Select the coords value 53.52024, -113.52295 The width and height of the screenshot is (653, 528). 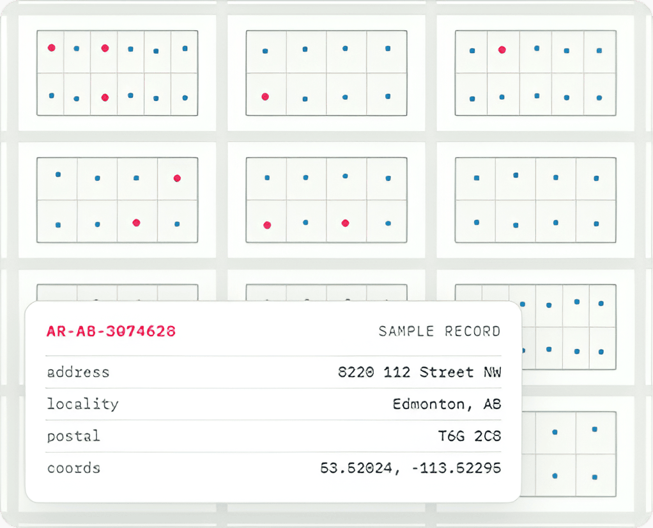click(x=411, y=468)
